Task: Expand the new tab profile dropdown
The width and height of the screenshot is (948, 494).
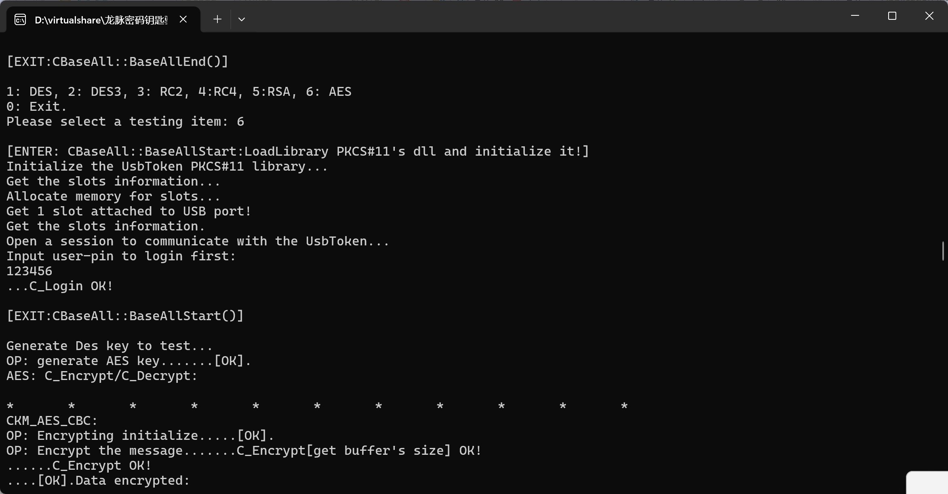Action: pos(242,19)
